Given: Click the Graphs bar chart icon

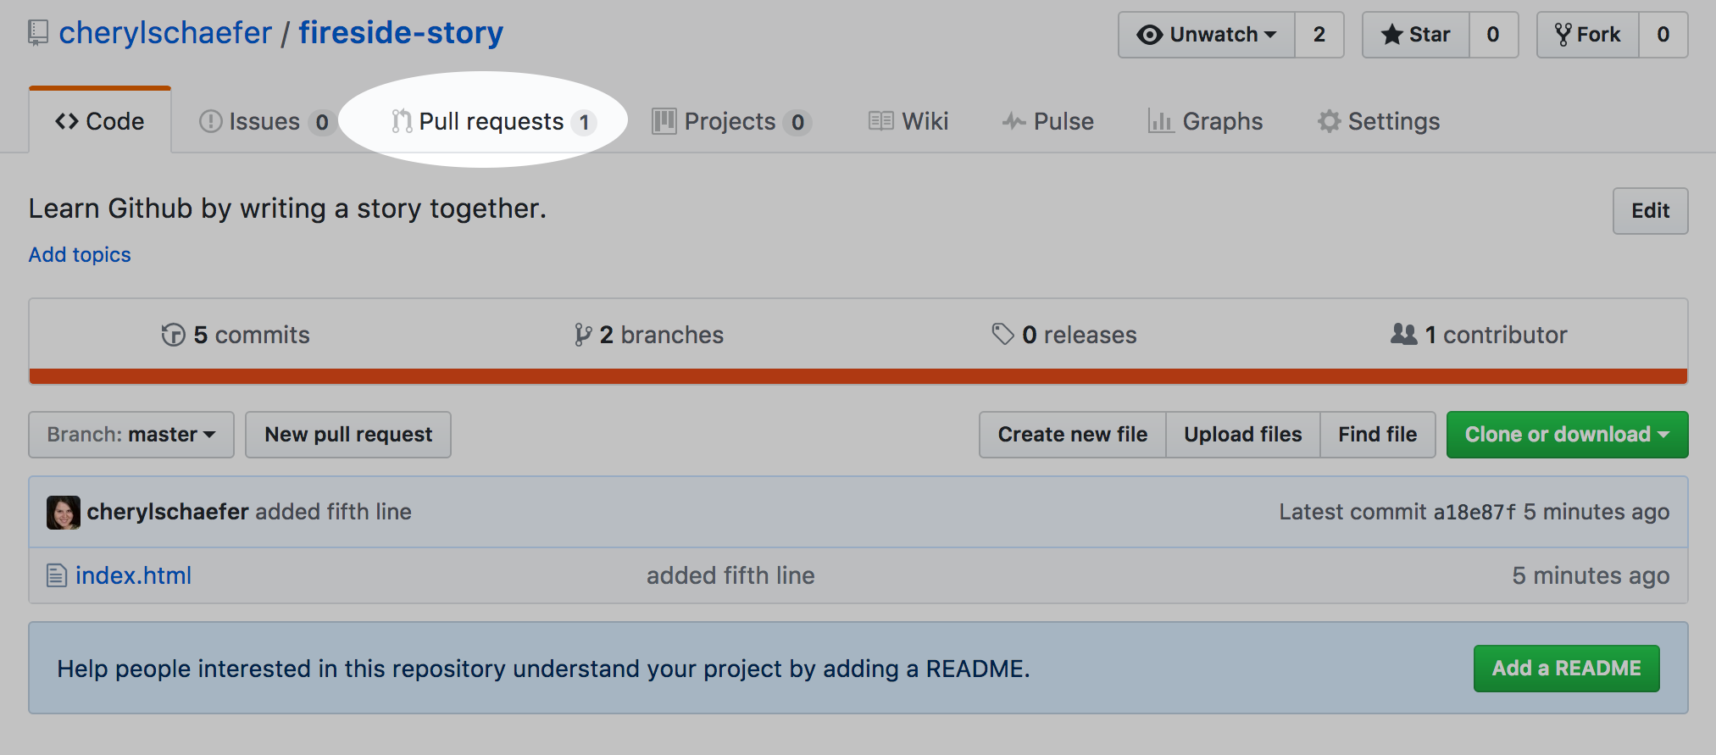Looking at the screenshot, I should pos(1161,121).
